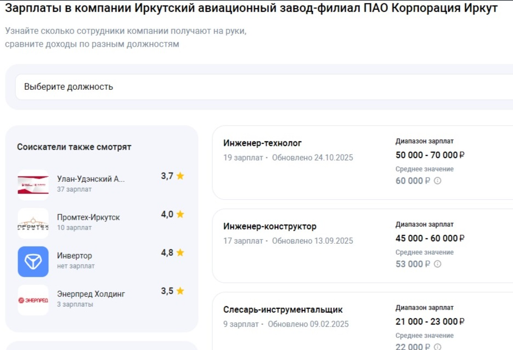Click the star next to rating 3,5
Screen dimensions: 513x350
181,291
